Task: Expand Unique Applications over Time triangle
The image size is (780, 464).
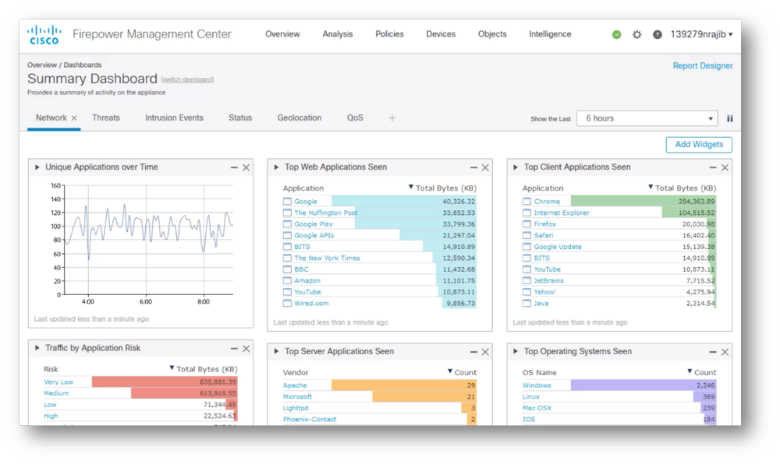Action: 37,167
